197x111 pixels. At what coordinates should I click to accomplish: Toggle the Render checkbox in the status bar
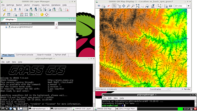click(182, 89)
